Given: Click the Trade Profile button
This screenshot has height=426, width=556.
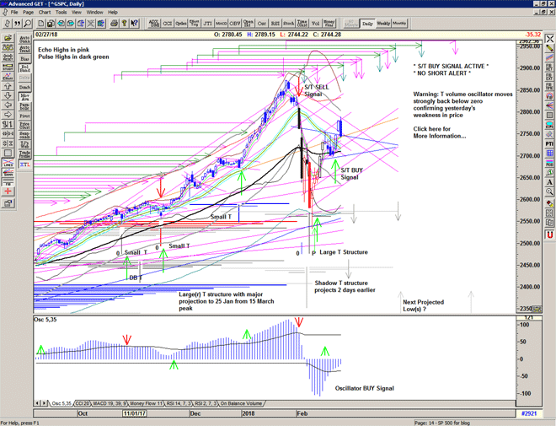Looking at the screenshot, I should click(x=25, y=152).
